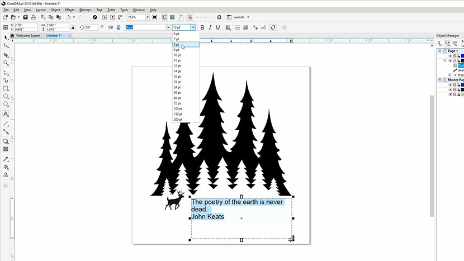Switch to the Welcome Screen tab
Screen dimensions: 464x261
(x=27, y=35)
